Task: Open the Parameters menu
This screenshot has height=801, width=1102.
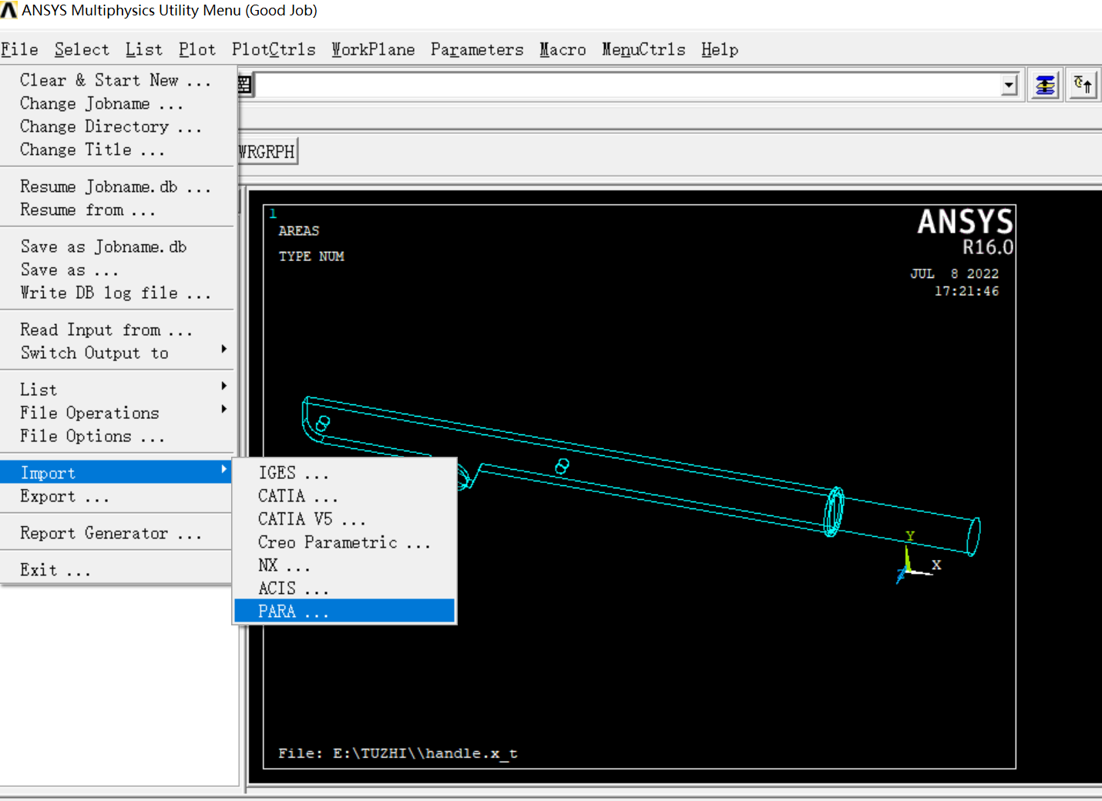Action: point(476,49)
